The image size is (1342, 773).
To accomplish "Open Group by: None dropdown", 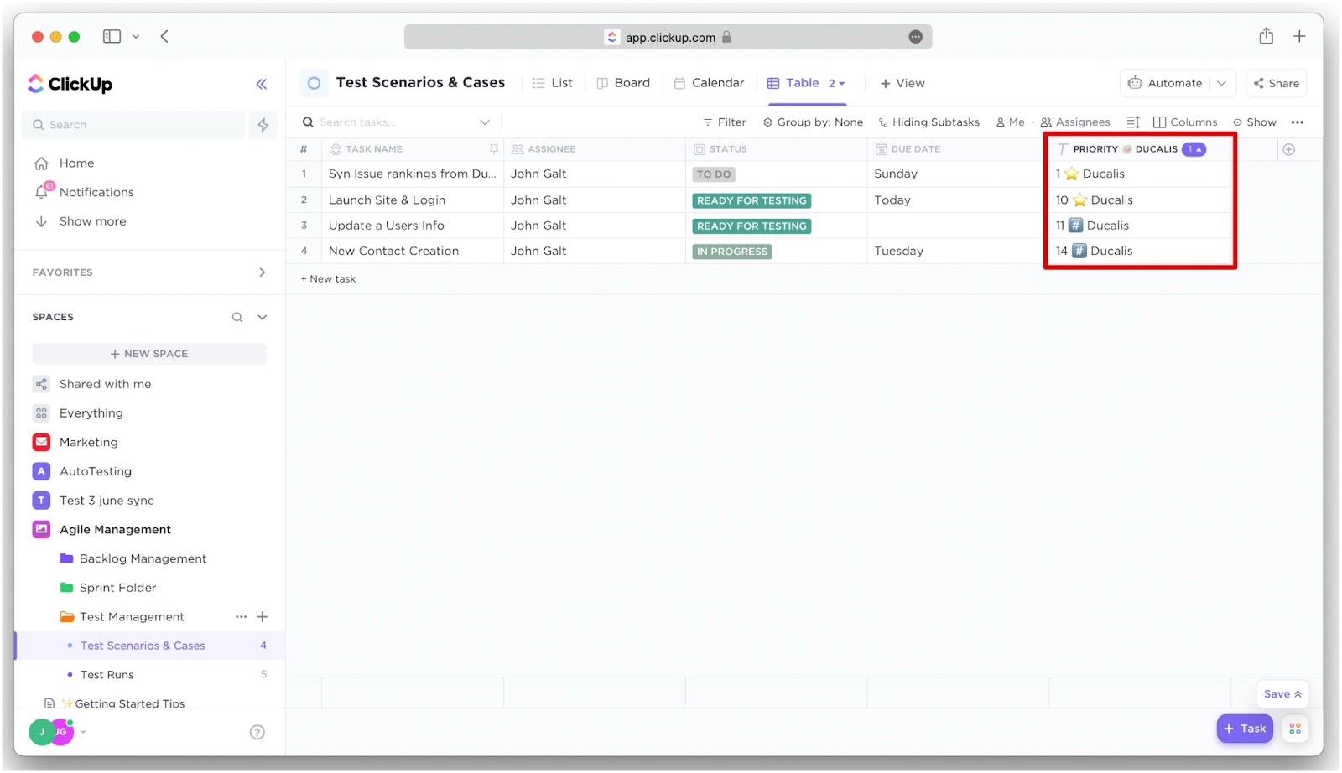I will coord(813,122).
